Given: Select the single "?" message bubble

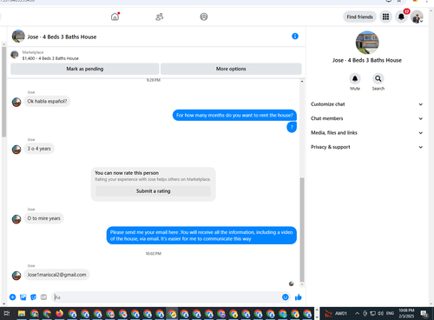Looking at the screenshot, I should (x=292, y=127).
